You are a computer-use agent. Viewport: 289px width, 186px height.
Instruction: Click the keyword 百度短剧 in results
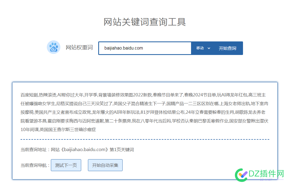(x=29, y=95)
